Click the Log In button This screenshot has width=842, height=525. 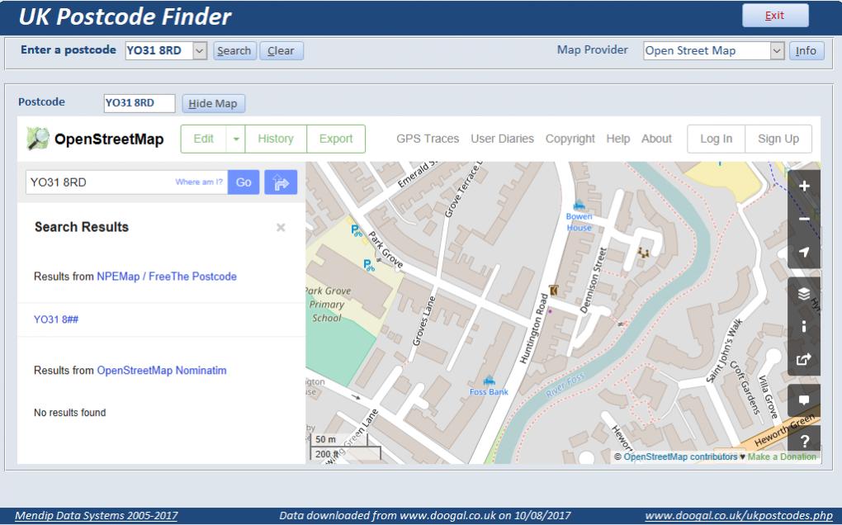(x=716, y=139)
